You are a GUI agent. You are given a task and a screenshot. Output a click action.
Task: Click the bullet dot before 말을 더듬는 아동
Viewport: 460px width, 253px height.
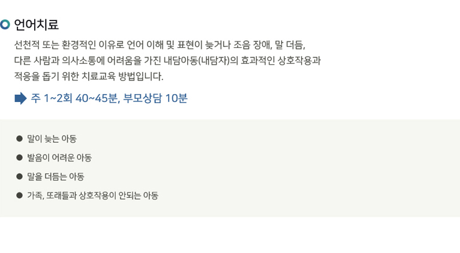tap(19, 176)
